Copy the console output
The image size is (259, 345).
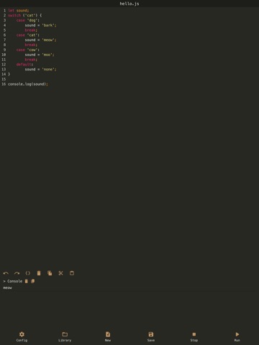33,281
